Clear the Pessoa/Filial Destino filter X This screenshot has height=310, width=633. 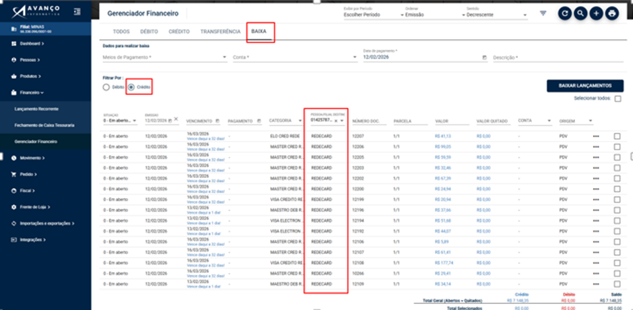tap(336, 121)
